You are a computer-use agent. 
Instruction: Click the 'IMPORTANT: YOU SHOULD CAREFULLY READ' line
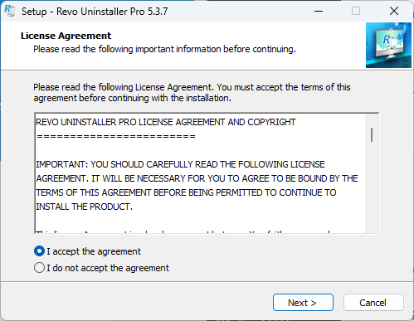(180, 164)
